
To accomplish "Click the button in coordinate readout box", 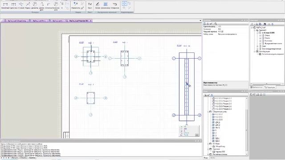I will pos(197,135).
